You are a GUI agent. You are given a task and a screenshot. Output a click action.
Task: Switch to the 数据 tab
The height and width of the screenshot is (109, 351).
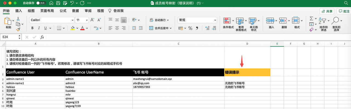[75, 11]
